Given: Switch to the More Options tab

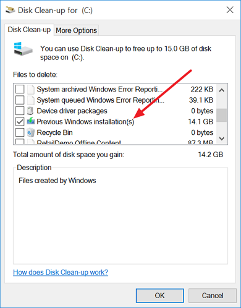Looking at the screenshot, I should [x=76, y=30].
